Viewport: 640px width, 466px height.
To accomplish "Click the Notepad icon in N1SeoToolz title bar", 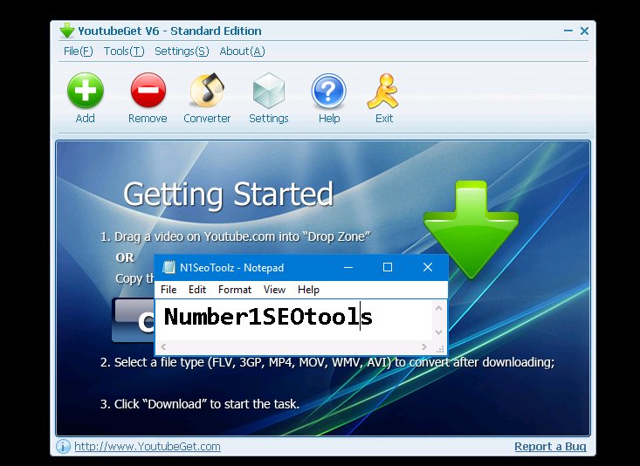I will [x=169, y=267].
